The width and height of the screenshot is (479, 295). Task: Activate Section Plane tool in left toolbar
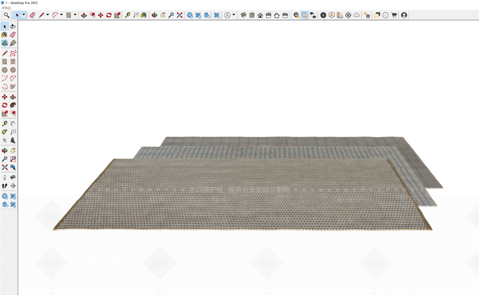[x=13, y=186]
